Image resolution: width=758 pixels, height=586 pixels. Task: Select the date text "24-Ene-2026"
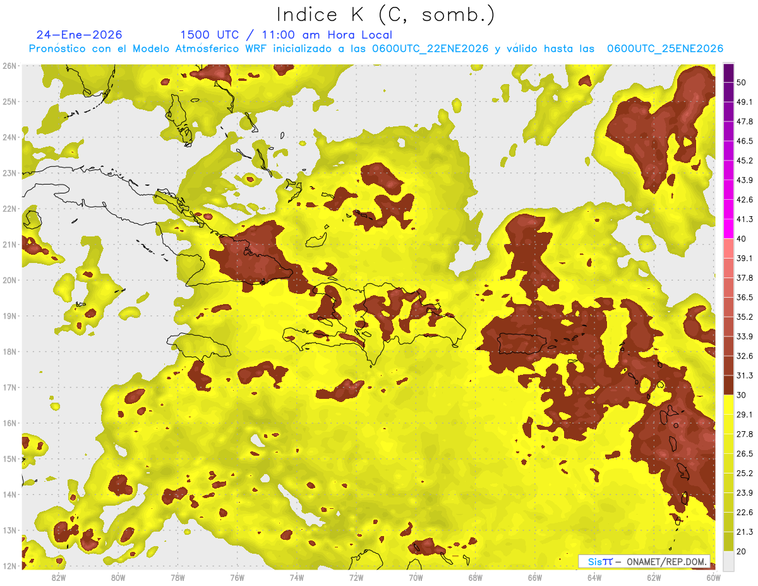pyautogui.click(x=80, y=35)
